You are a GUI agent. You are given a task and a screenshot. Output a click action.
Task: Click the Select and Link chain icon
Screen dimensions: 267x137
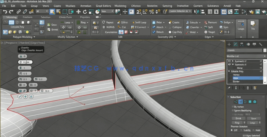(x=19, y=12)
